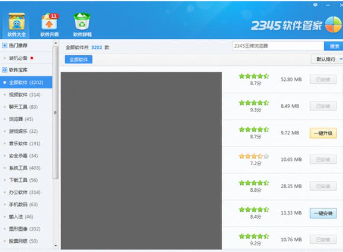Screen dimensions: 343x252
Task: Click the 2345 colorful logo ball
Action: coord(333,25)
